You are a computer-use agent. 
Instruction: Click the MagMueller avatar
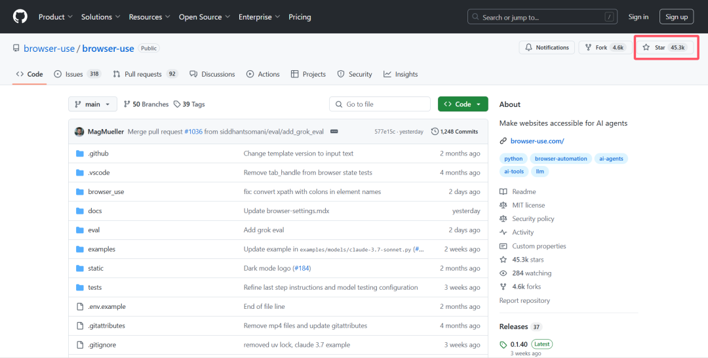tap(79, 132)
